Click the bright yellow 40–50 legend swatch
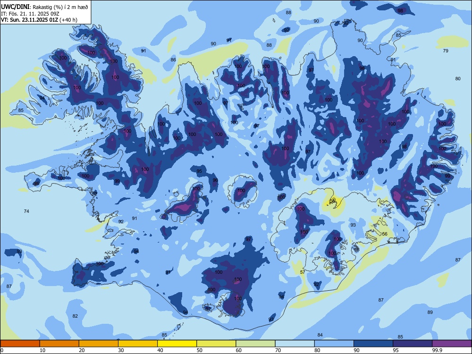Viewport: 472px width, 354px height. [177, 344]
